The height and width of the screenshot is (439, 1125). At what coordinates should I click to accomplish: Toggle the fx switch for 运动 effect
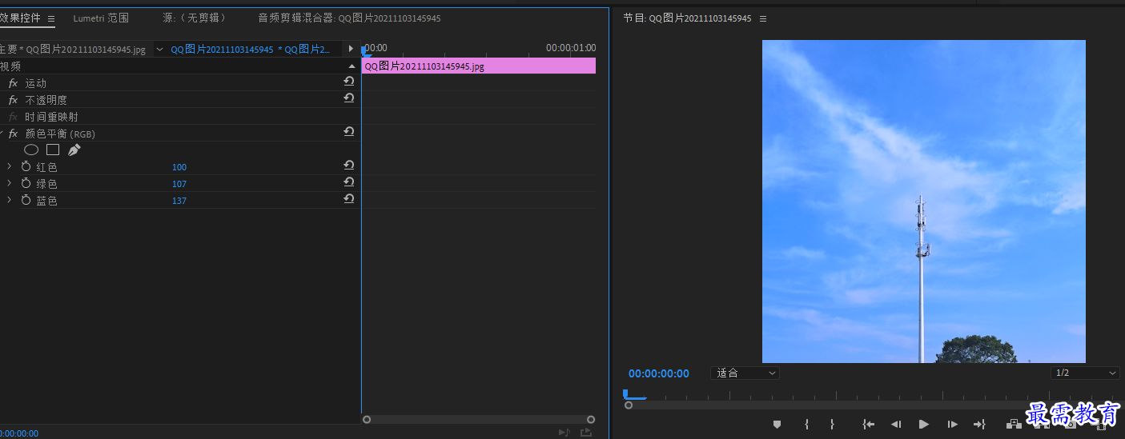point(13,83)
